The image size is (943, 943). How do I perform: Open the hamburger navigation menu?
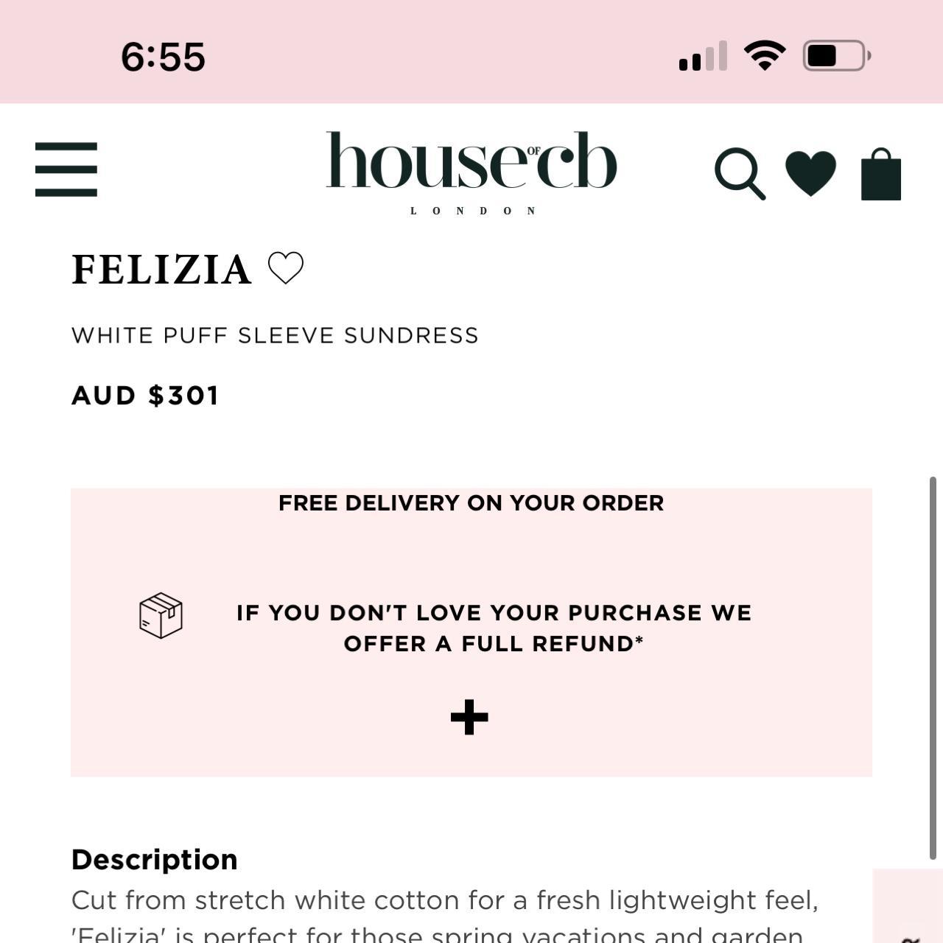pos(66,168)
